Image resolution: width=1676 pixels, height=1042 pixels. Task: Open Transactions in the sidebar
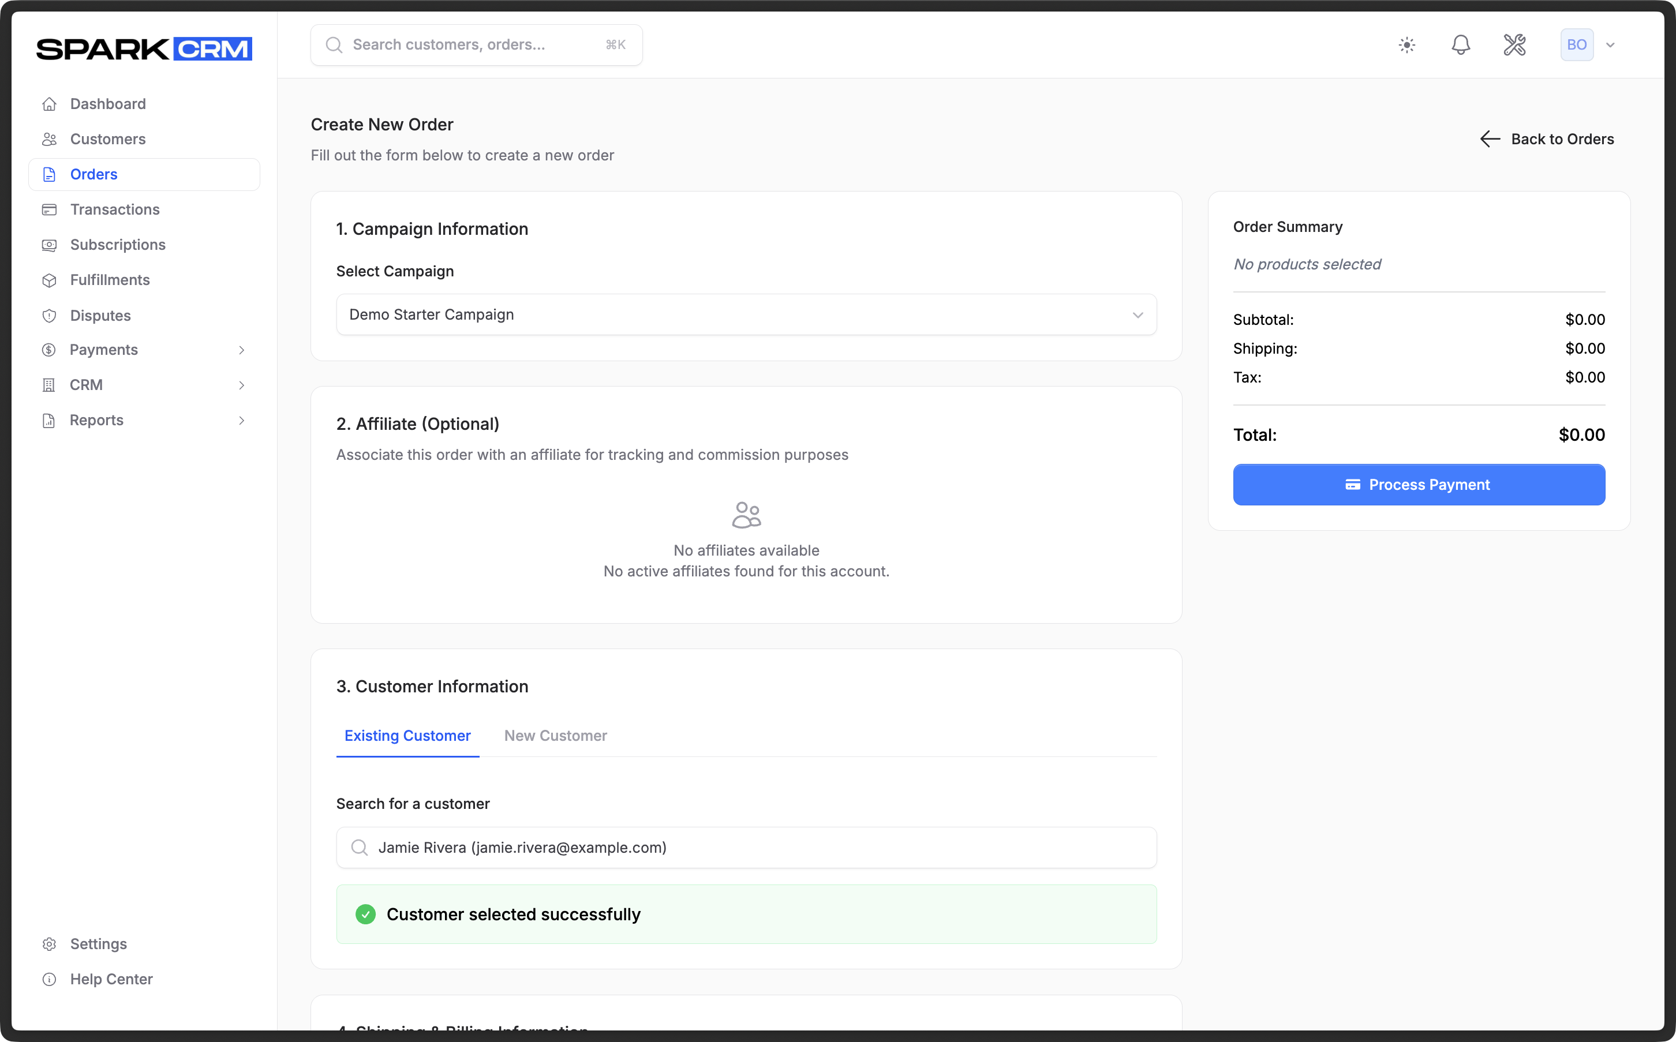[144, 209]
